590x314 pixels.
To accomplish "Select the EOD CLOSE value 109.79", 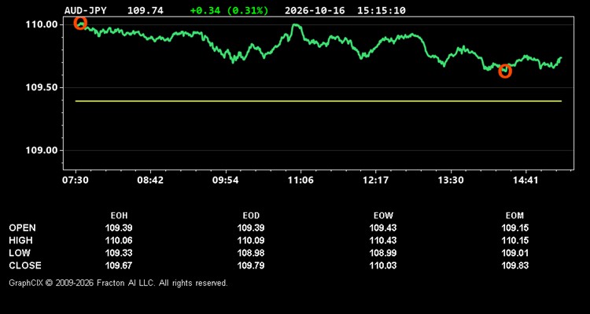I will 251,265.
